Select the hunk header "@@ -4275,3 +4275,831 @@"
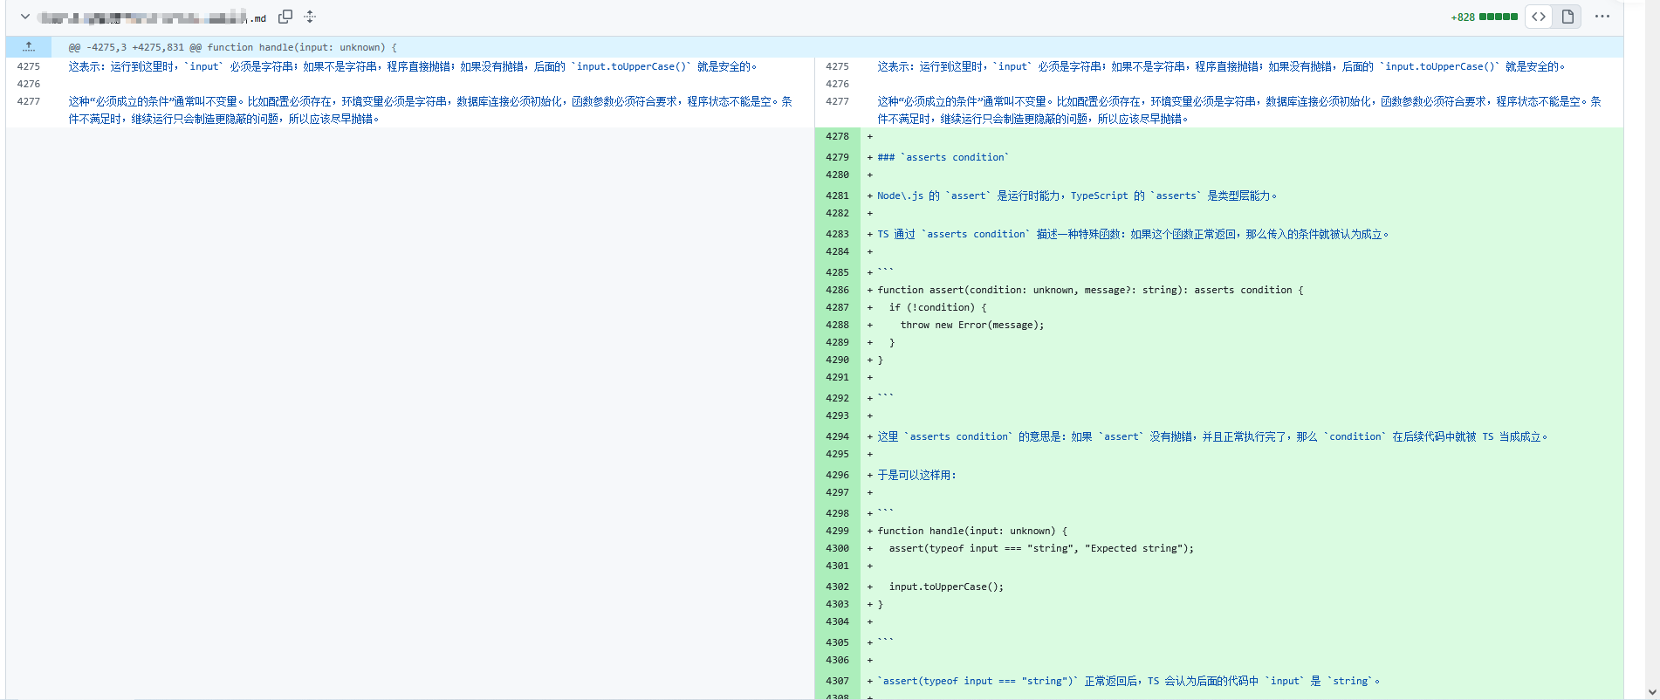 (x=135, y=47)
